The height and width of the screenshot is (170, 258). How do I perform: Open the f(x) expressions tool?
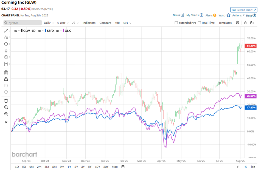tap(117, 23)
